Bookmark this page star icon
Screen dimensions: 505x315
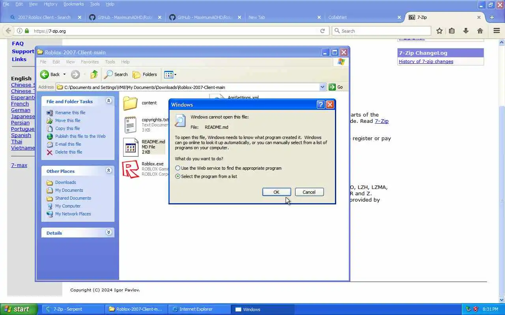click(x=439, y=31)
